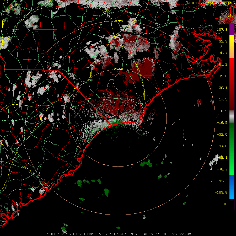Image resolution: width=236 pixels, height=236 pixels.
Task: Click the gray near-zero segment of the color bar
Action: point(232,117)
